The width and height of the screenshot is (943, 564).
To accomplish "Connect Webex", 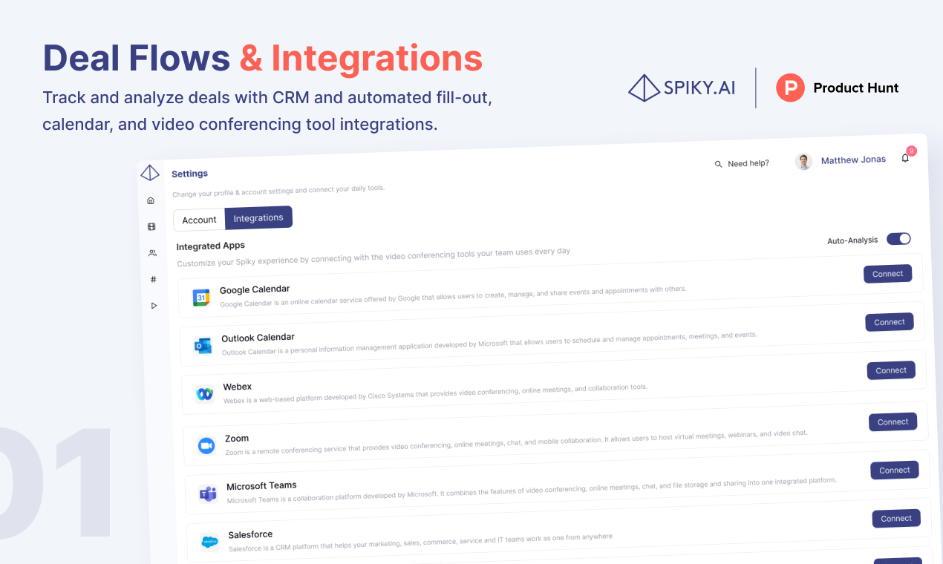I will 891,370.
